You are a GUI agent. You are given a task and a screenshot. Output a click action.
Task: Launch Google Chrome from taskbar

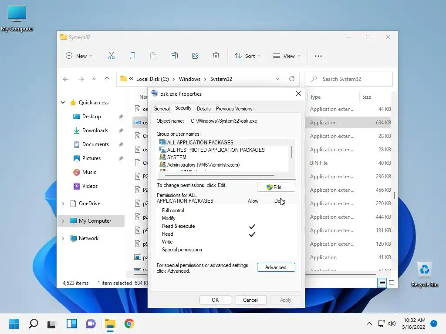click(x=129, y=324)
